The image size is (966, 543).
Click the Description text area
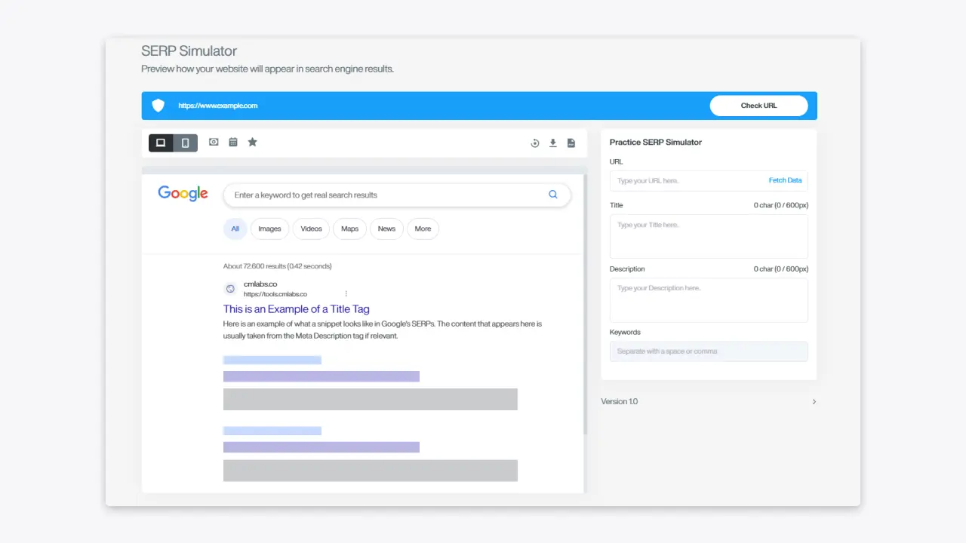coord(709,300)
